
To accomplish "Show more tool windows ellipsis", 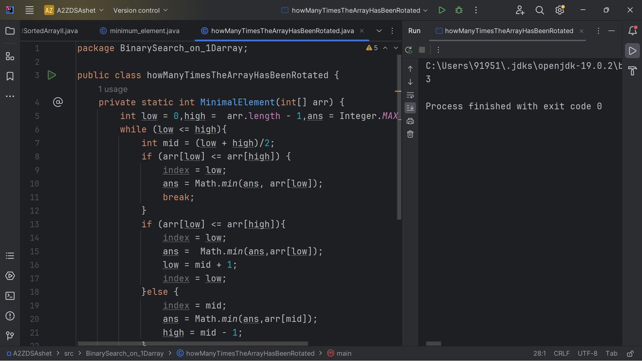I will pyautogui.click(x=10, y=96).
